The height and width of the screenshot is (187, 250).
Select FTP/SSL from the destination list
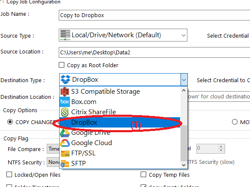(120, 153)
